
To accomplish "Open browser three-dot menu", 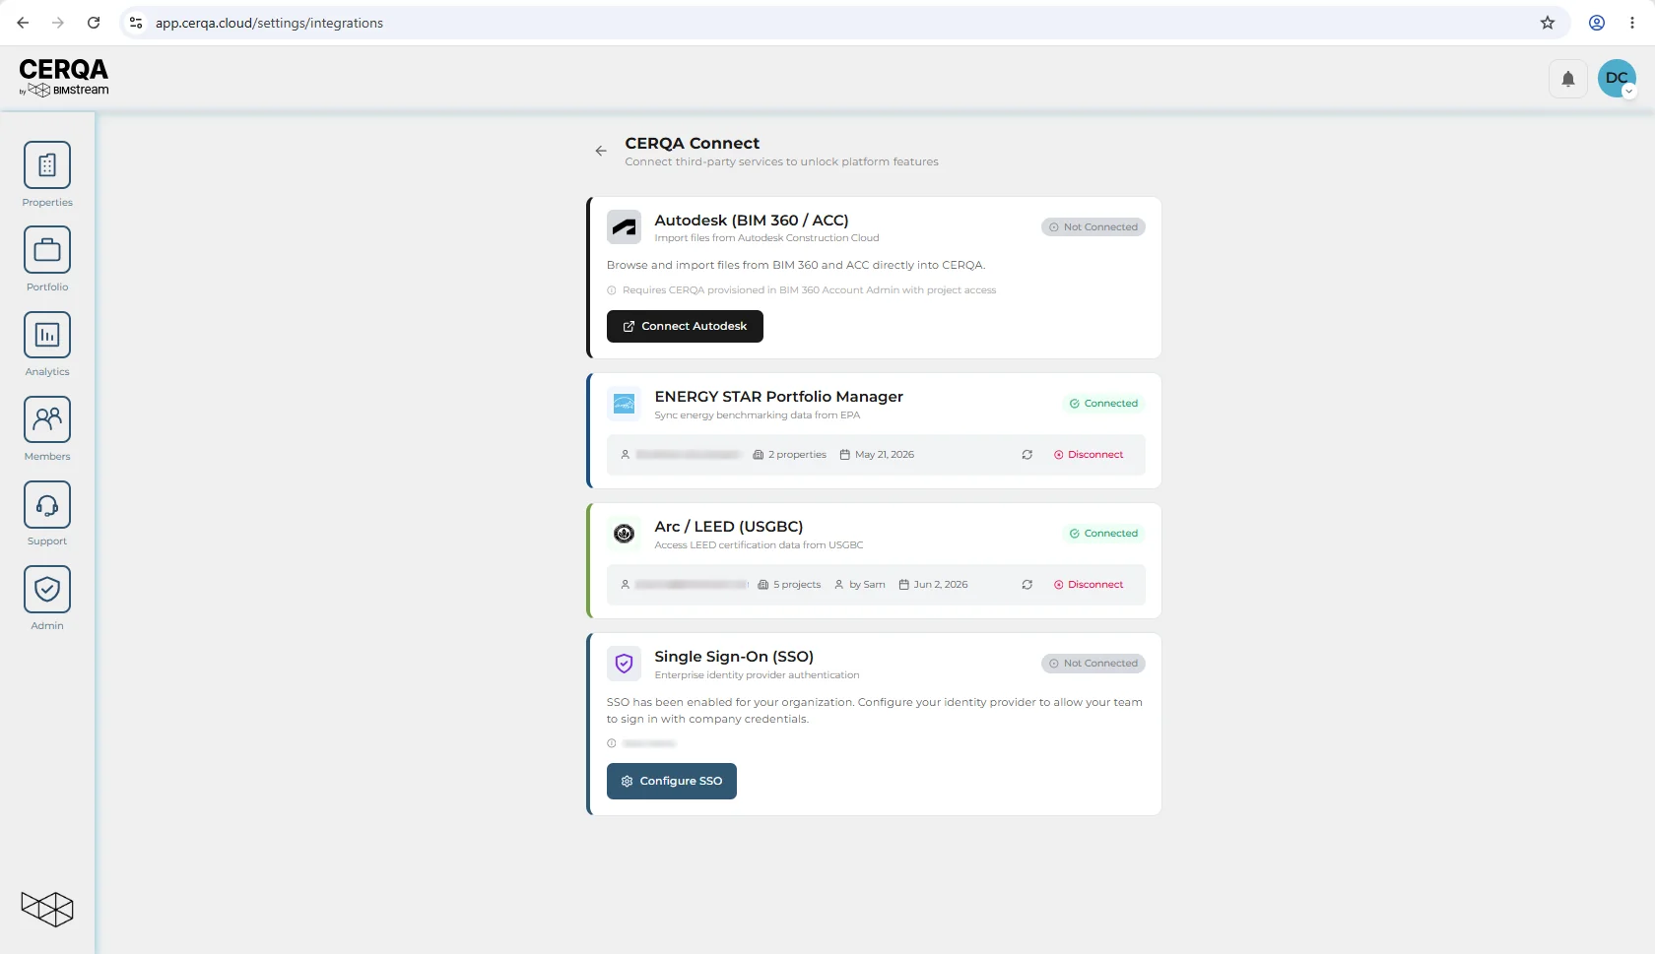I will point(1632,23).
